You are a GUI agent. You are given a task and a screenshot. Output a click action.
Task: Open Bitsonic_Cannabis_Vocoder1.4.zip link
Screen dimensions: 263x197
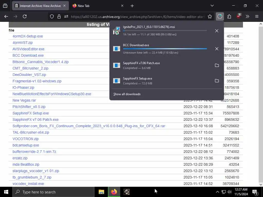click(x=41, y=62)
